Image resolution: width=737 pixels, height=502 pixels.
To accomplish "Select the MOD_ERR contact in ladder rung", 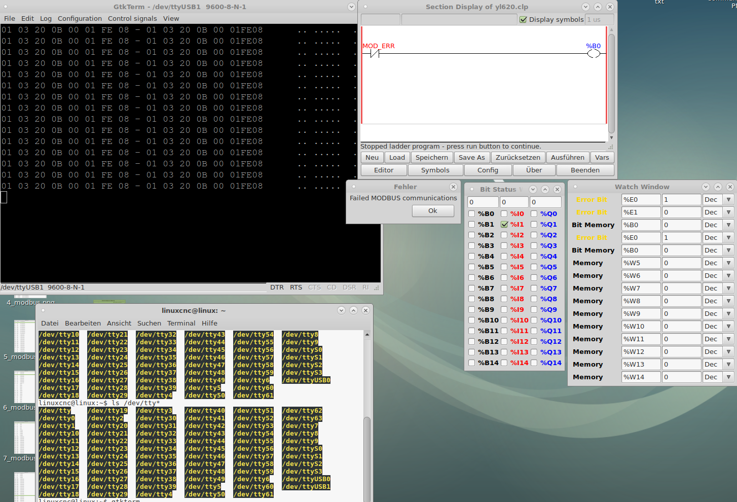I will point(375,54).
